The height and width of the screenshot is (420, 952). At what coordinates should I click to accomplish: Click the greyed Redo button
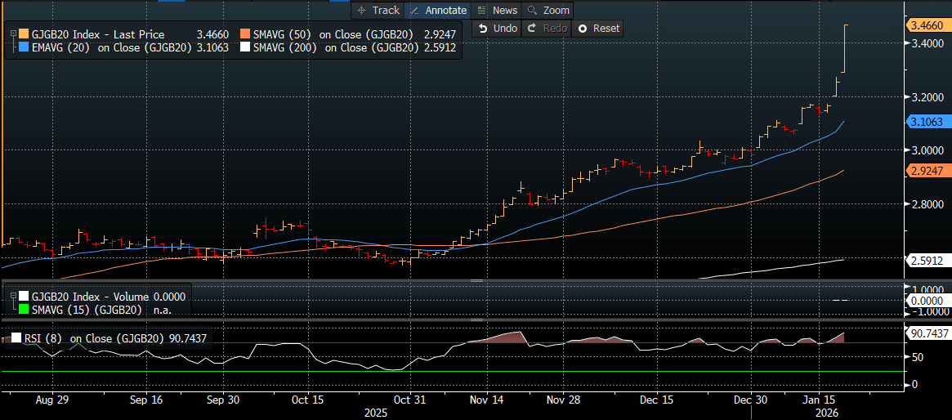coord(548,28)
